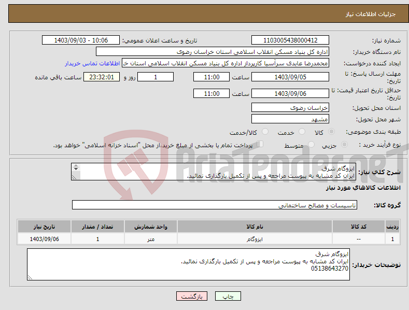Click the ردیف column header

[x=392, y=227]
